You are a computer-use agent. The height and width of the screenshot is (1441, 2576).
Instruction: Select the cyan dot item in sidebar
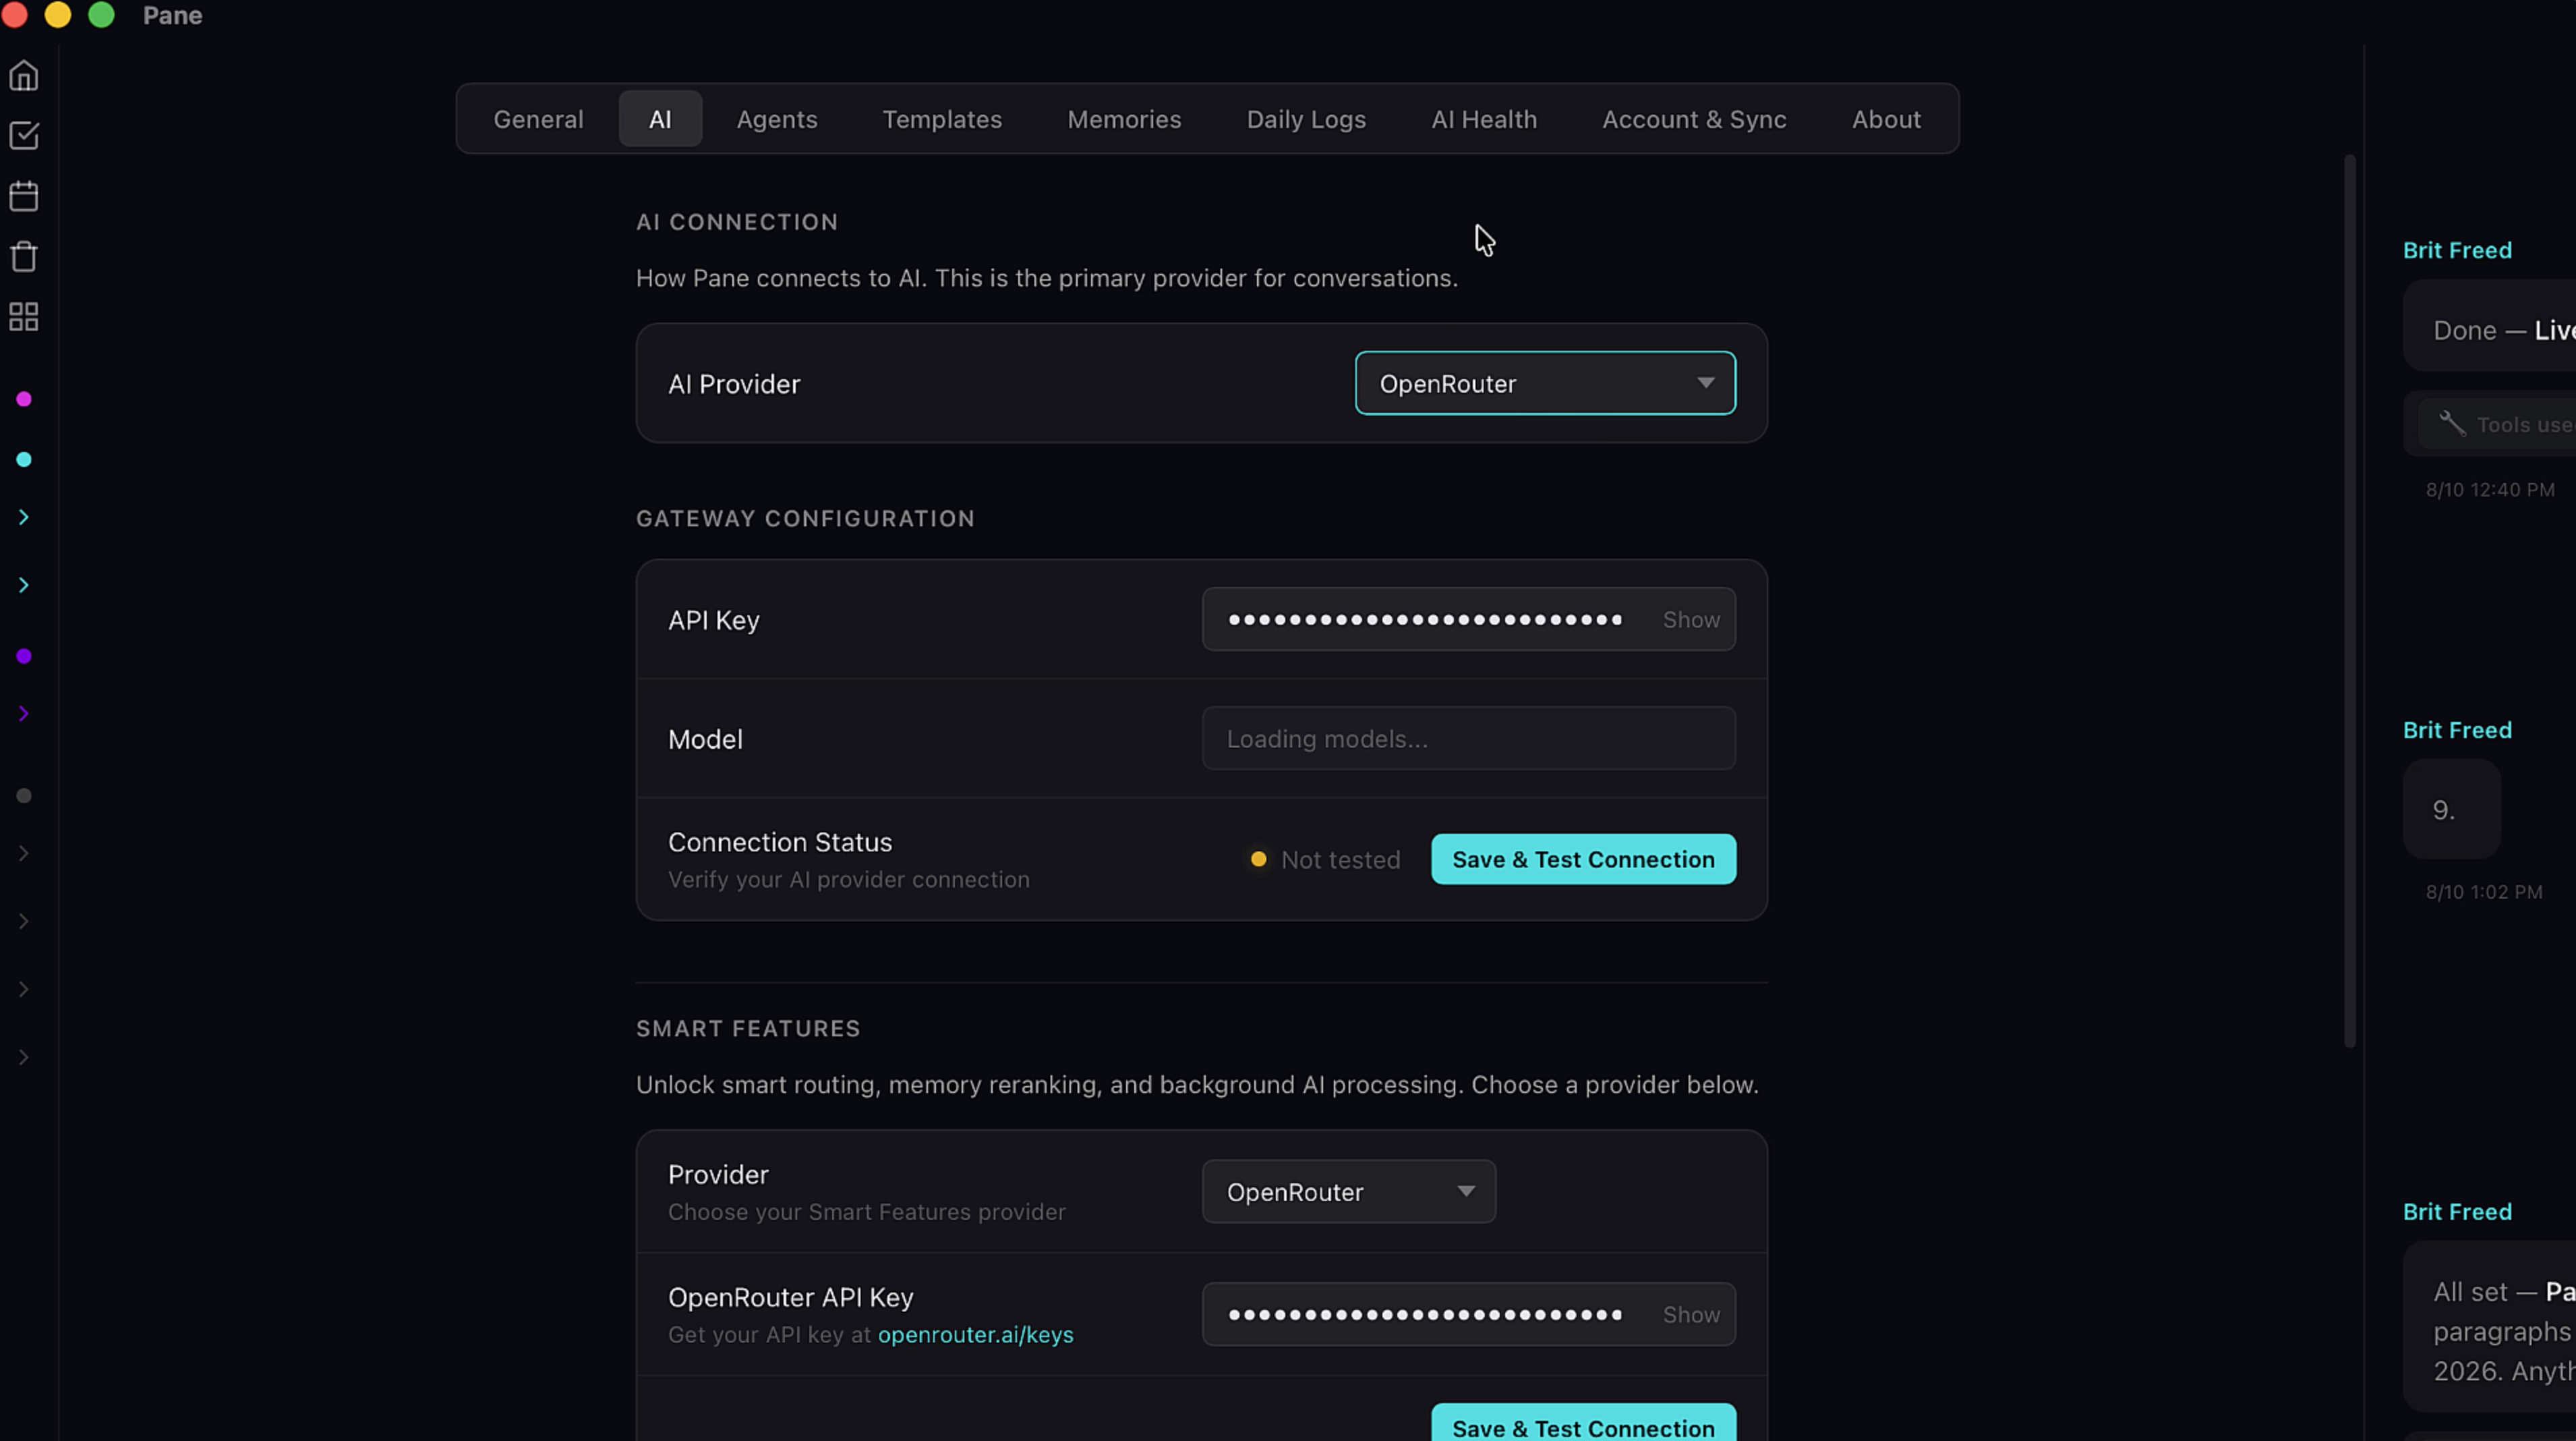tap(24, 459)
